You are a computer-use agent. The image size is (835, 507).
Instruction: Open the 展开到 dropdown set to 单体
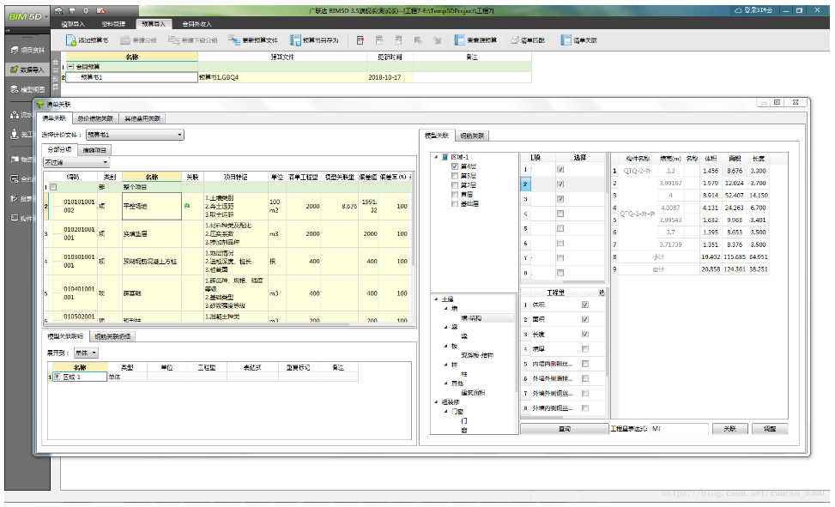click(x=86, y=353)
